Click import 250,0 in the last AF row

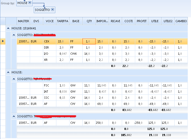click(x=102, y=123)
